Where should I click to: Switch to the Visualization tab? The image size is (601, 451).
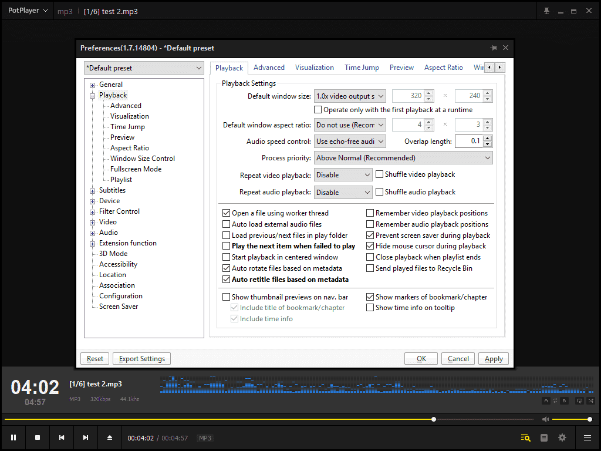(315, 68)
